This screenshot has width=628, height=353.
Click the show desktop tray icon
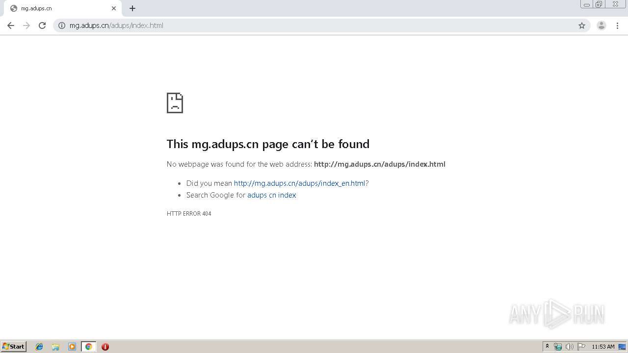click(622, 347)
